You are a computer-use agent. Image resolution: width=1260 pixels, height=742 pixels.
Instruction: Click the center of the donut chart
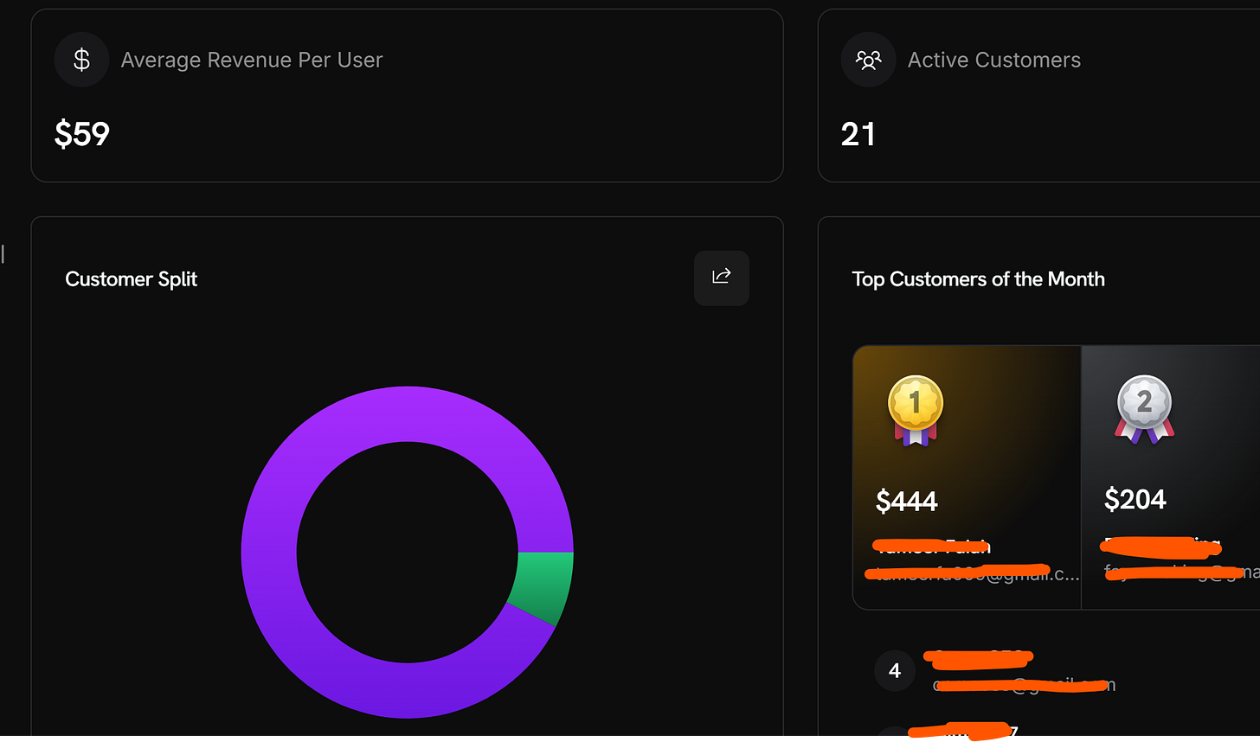pyautogui.click(x=408, y=552)
